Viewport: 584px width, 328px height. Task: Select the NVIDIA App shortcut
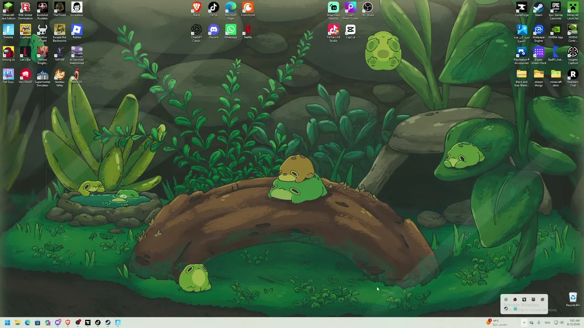click(556, 31)
